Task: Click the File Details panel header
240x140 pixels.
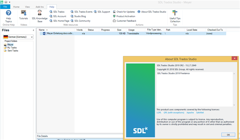Action: 42,136
